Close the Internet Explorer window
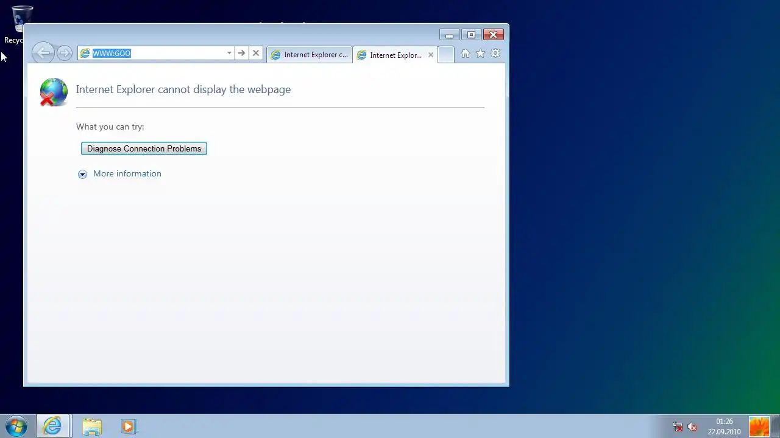 pyautogui.click(x=493, y=35)
